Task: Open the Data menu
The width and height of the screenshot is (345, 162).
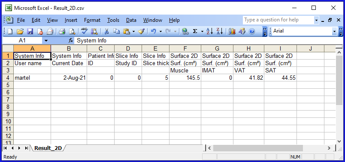Action: (131, 20)
